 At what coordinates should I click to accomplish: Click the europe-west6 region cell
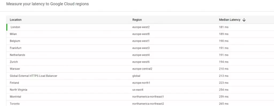click(x=141, y=62)
